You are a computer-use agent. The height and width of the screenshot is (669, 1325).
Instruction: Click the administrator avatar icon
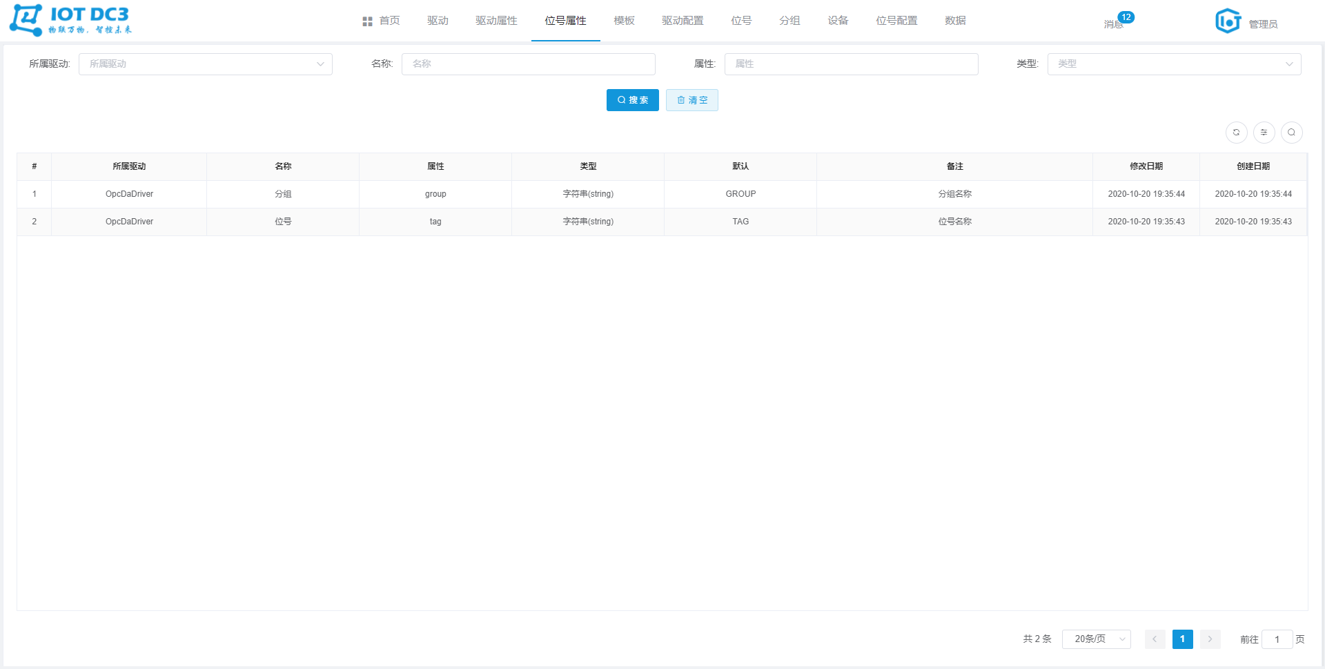point(1228,21)
